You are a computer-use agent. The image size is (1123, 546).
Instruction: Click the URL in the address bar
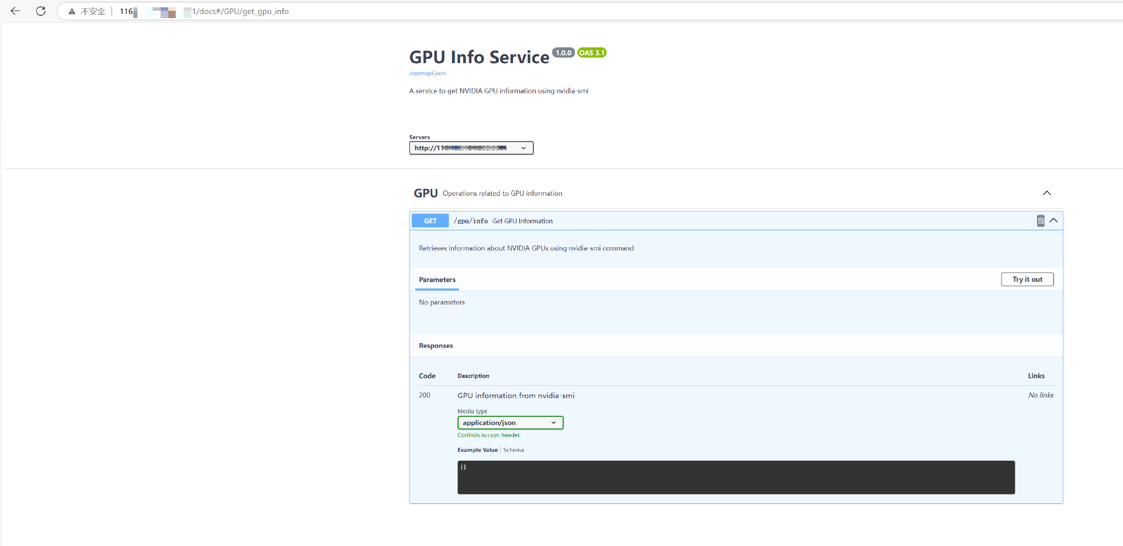(x=240, y=12)
